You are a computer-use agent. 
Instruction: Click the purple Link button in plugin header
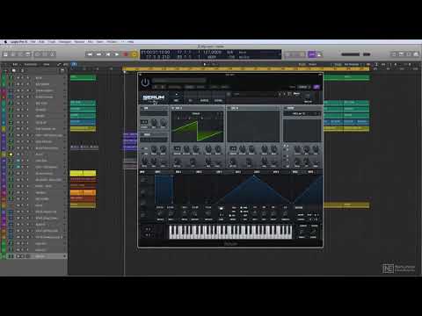(x=316, y=87)
